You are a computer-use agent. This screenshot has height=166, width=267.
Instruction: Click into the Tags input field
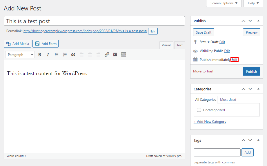tap(217, 152)
